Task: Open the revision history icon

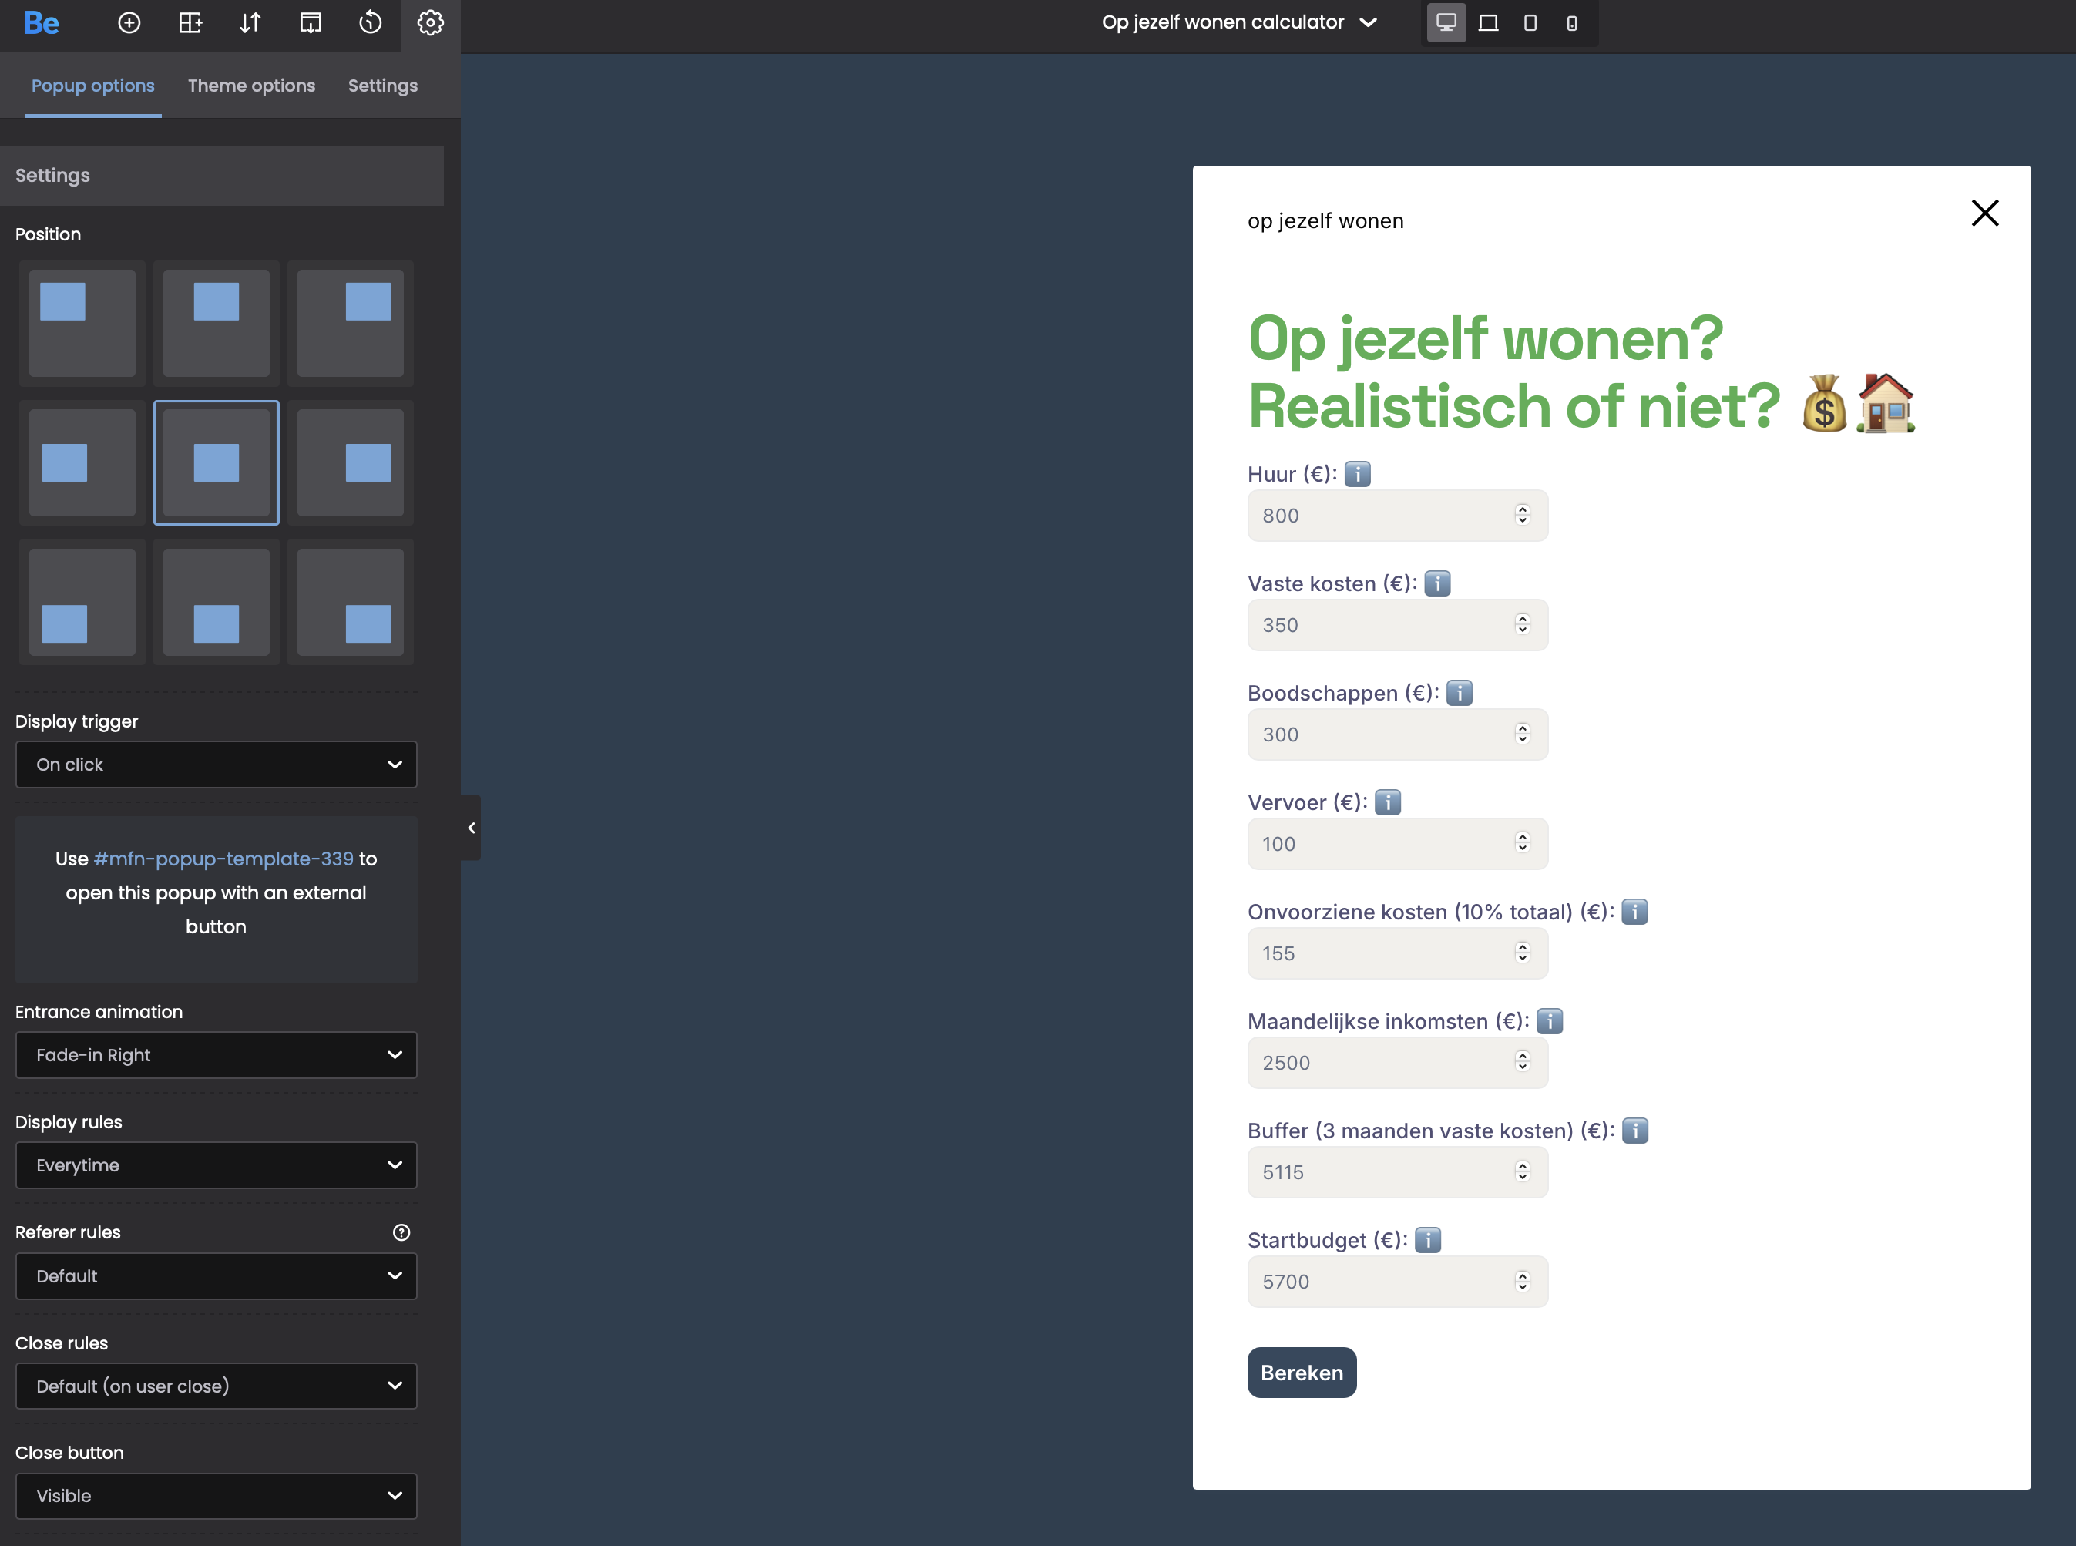Action: tap(371, 22)
